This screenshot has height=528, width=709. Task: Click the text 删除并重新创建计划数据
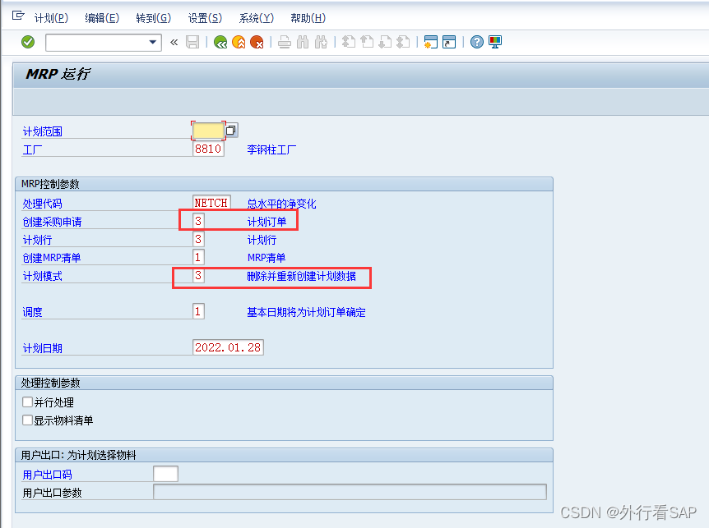(x=302, y=276)
